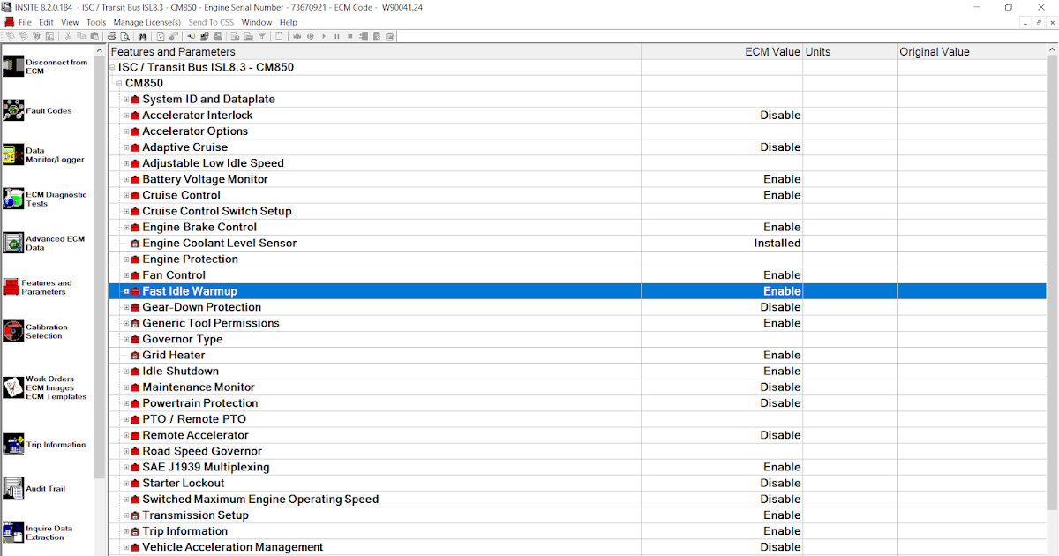The image size is (1059, 556).
Task: Click the Enable value for Trip Information
Action: point(782,531)
